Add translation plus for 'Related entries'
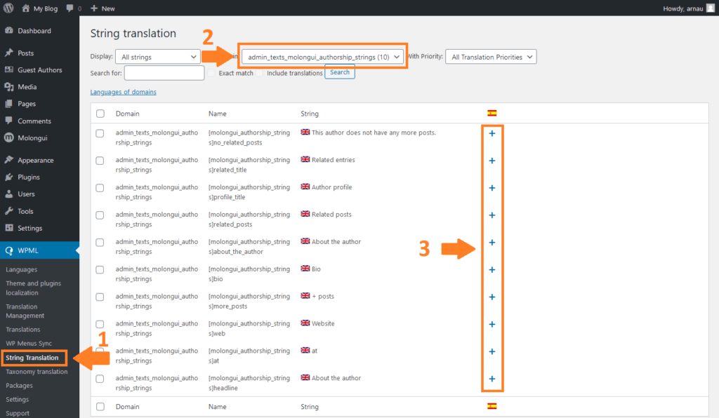719x418 pixels. click(492, 161)
